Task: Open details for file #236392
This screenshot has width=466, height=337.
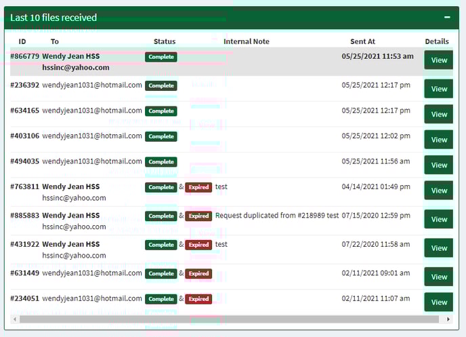Action: pos(439,89)
